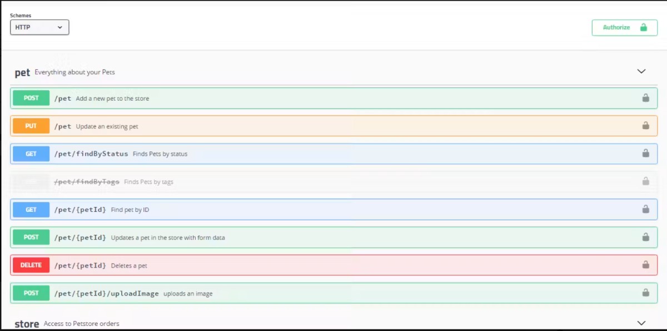Expand deprecated 'Finds Pets by tags' operation
667x331 pixels.
pos(333,181)
